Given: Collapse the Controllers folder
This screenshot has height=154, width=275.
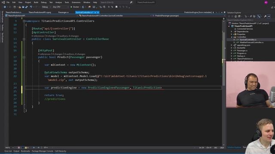Looking at the screenshot, I should point(231,37).
